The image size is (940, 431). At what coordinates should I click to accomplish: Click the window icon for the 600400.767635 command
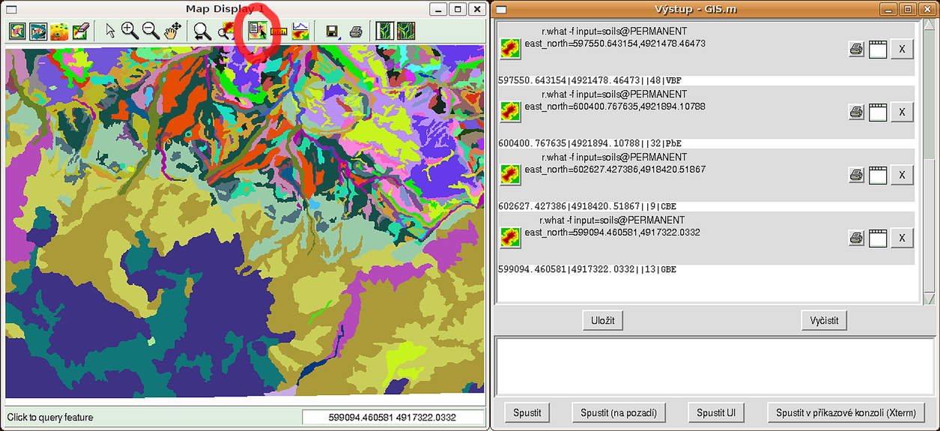click(x=878, y=112)
